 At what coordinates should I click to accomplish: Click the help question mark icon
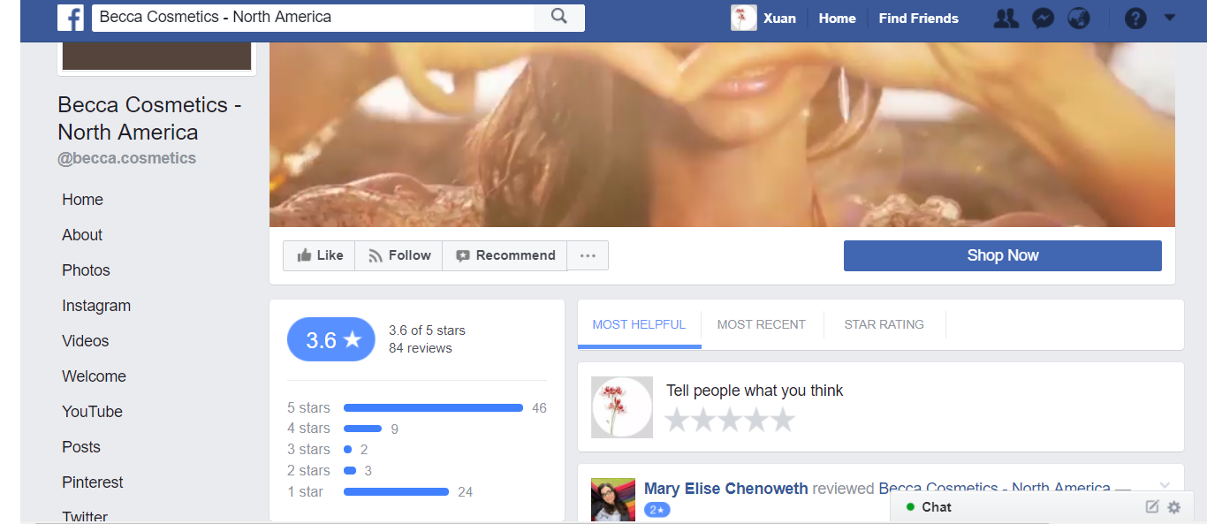(1135, 18)
